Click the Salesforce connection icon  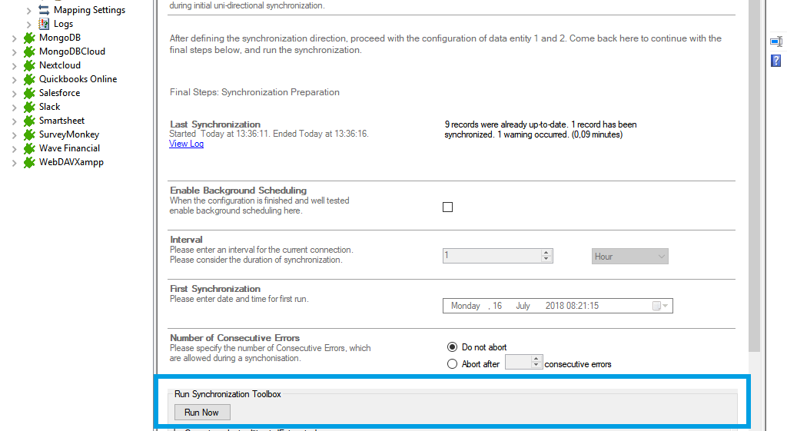pos(29,93)
